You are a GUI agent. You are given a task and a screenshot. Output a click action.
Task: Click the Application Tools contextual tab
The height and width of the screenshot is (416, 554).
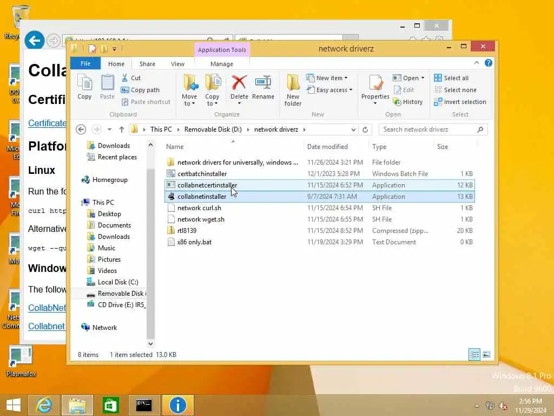coord(222,50)
